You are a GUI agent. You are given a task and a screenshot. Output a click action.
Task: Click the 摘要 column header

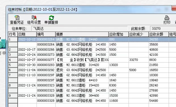click(x=82, y=34)
